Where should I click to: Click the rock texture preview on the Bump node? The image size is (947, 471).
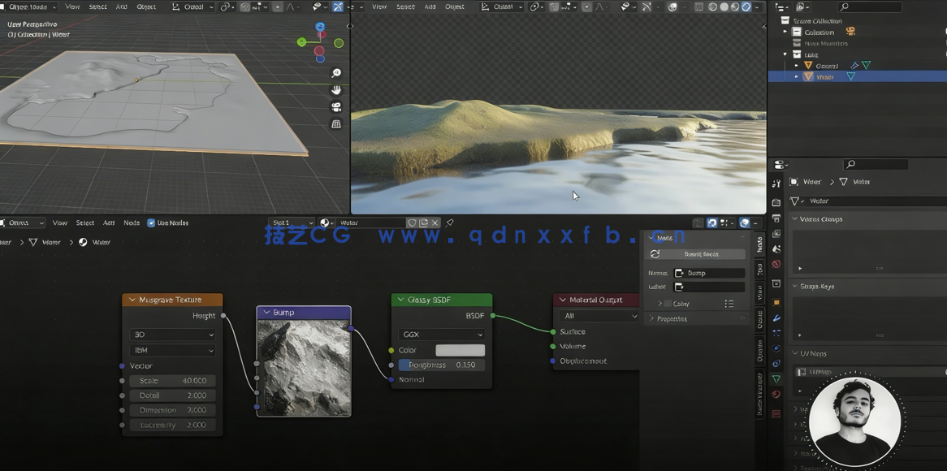coord(304,365)
